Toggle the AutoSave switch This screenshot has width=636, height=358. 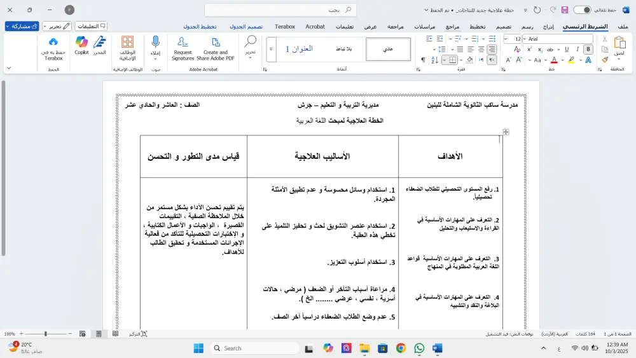(x=583, y=10)
